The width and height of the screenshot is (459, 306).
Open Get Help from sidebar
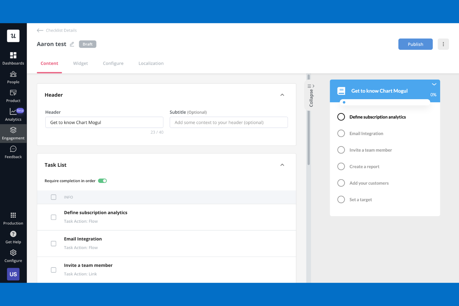pyautogui.click(x=13, y=237)
